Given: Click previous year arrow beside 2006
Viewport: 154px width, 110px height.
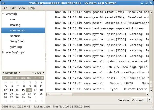Looking at the screenshot, I should point(33,73).
